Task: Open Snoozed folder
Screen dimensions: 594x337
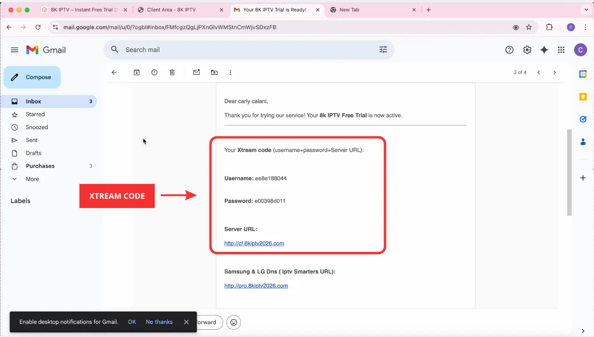Action: (x=48, y=127)
